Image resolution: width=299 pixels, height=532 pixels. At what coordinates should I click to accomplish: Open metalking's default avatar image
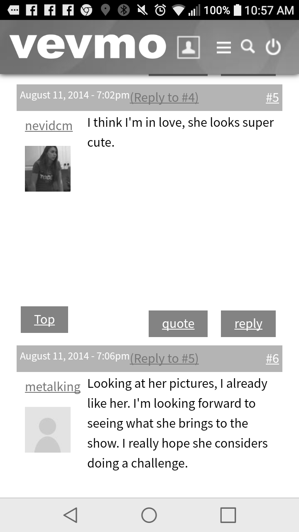click(48, 430)
